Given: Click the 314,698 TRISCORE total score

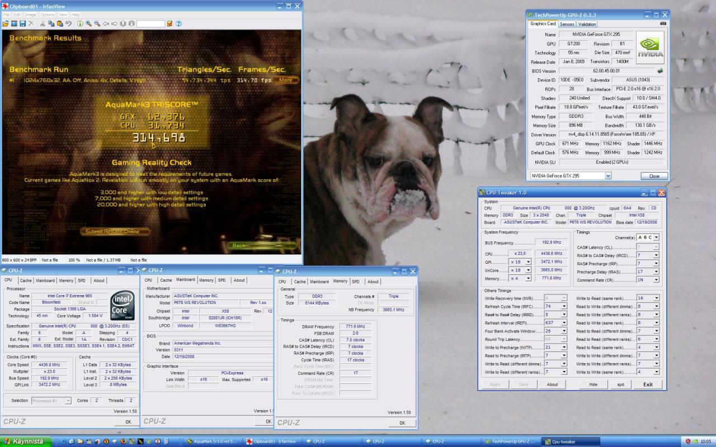Looking at the screenshot, I should (159, 137).
